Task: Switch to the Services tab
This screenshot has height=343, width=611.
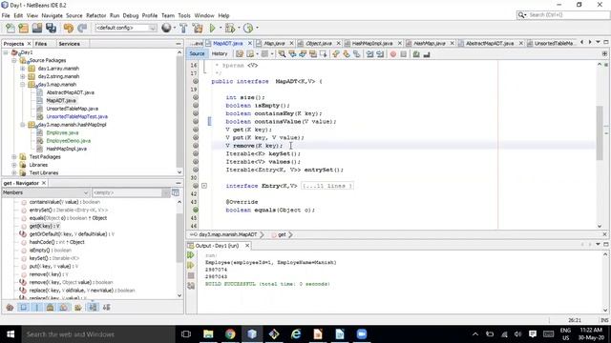Action: click(x=69, y=44)
